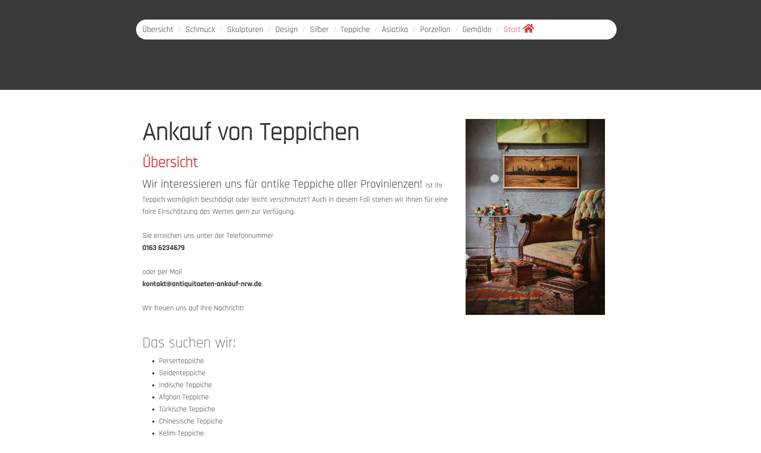Image resolution: width=761 pixels, height=453 pixels.
Task: Click the Türkische Teppiche list entry
Action: (187, 409)
